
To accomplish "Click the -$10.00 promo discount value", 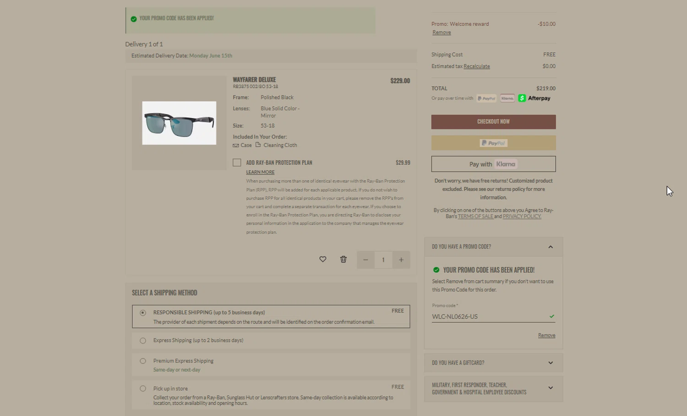I will [546, 24].
